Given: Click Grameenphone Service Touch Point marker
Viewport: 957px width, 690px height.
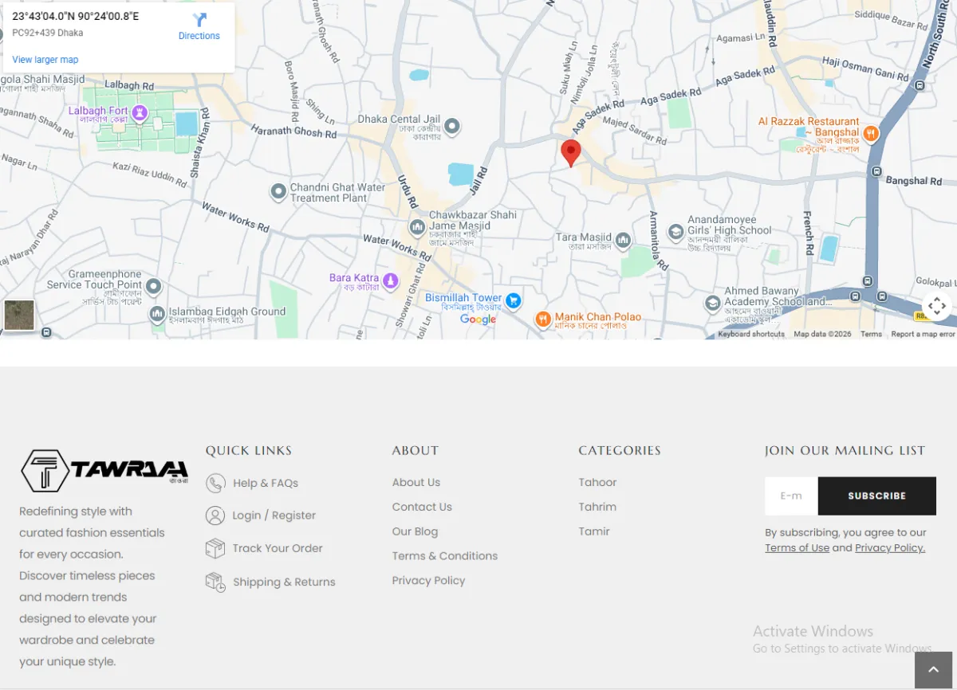Looking at the screenshot, I should pyautogui.click(x=154, y=286).
